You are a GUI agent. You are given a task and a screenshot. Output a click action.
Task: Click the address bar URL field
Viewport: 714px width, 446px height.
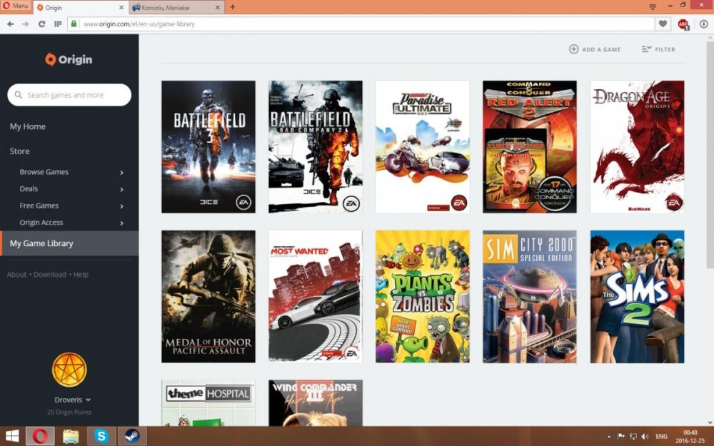[x=360, y=24]
